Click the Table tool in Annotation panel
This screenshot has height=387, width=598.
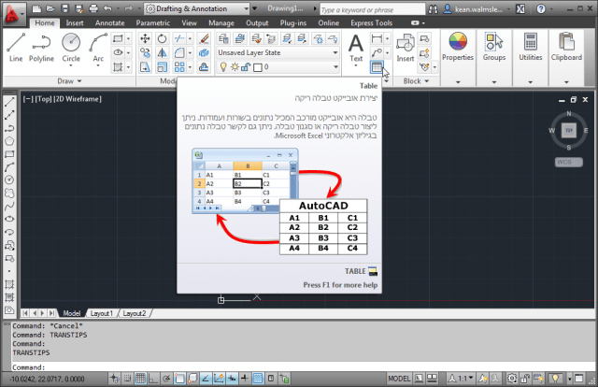[377, 67]
